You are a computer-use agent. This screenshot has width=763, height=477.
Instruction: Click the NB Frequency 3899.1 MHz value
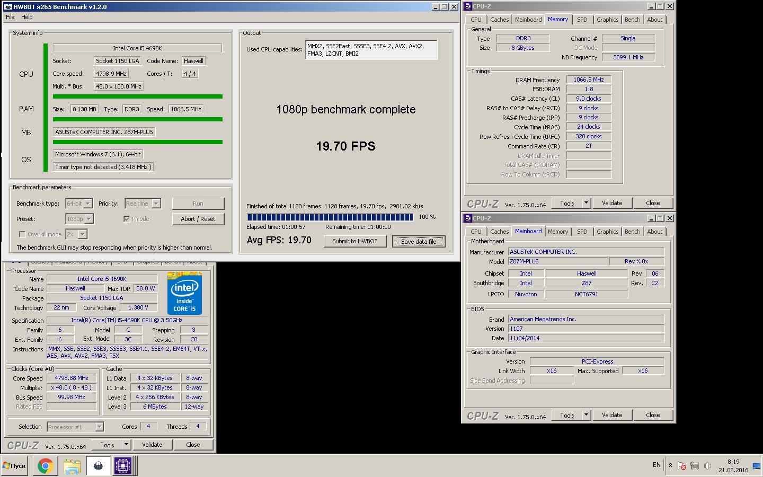tap(628, 57)
